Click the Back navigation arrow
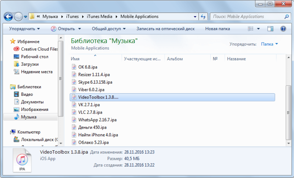The width and height of the screenshot is (294, 178). tap(8, 17)
